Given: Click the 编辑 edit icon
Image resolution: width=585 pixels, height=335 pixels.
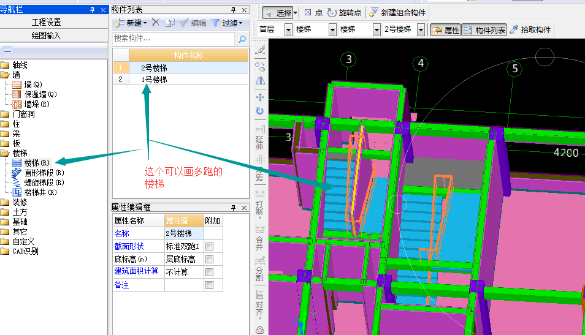Looking at the screenshot, I should pos(183,23).
